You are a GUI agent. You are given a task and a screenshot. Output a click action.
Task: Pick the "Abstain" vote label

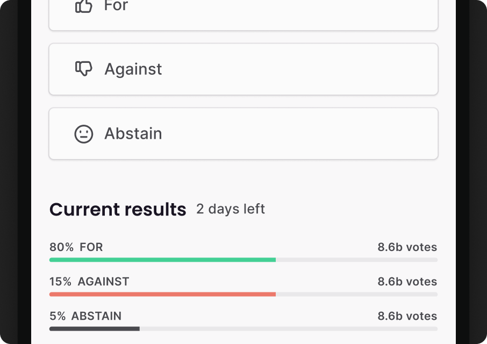click(x=133, y=134)
